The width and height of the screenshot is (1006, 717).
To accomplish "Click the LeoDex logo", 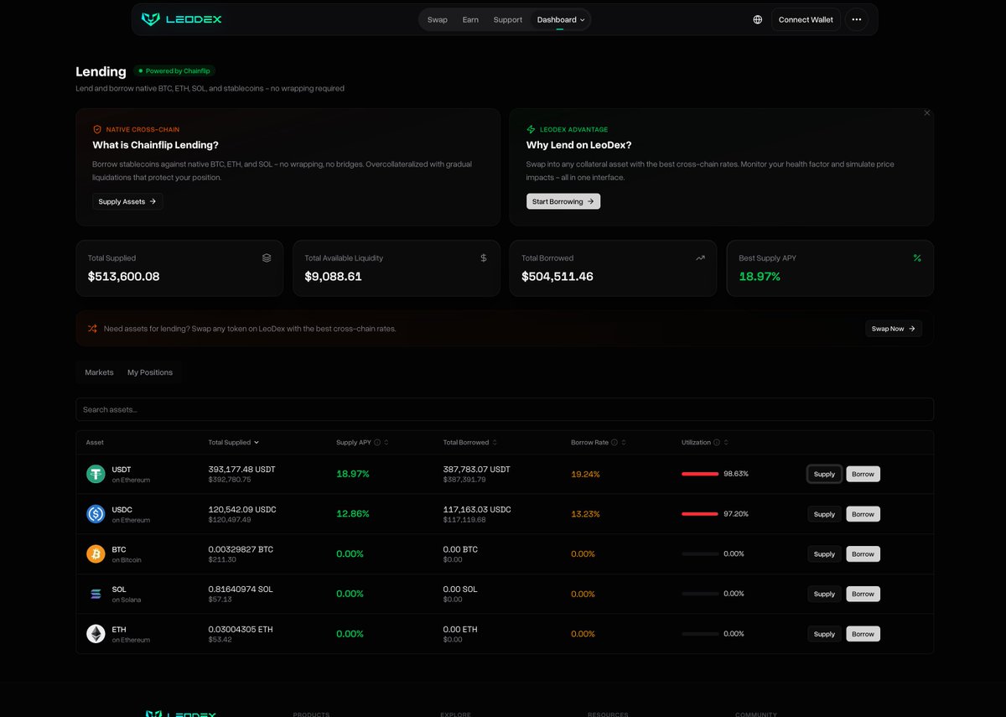I will tap(181, 19).
